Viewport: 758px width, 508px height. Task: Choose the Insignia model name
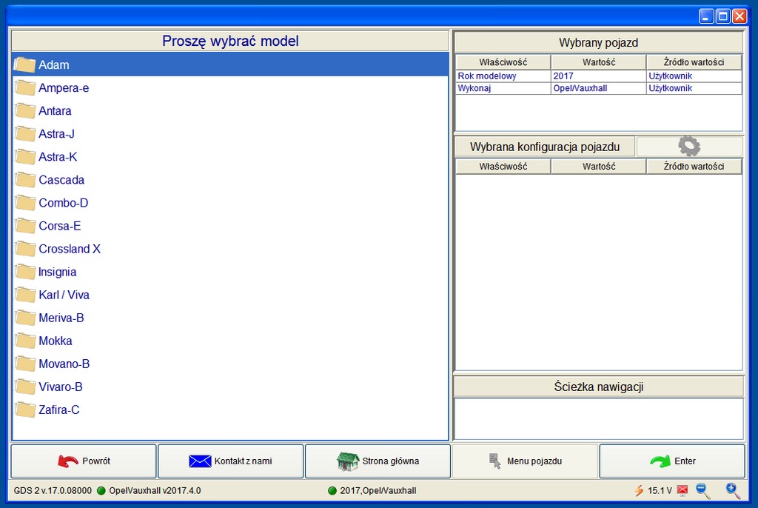coord(58,272)
